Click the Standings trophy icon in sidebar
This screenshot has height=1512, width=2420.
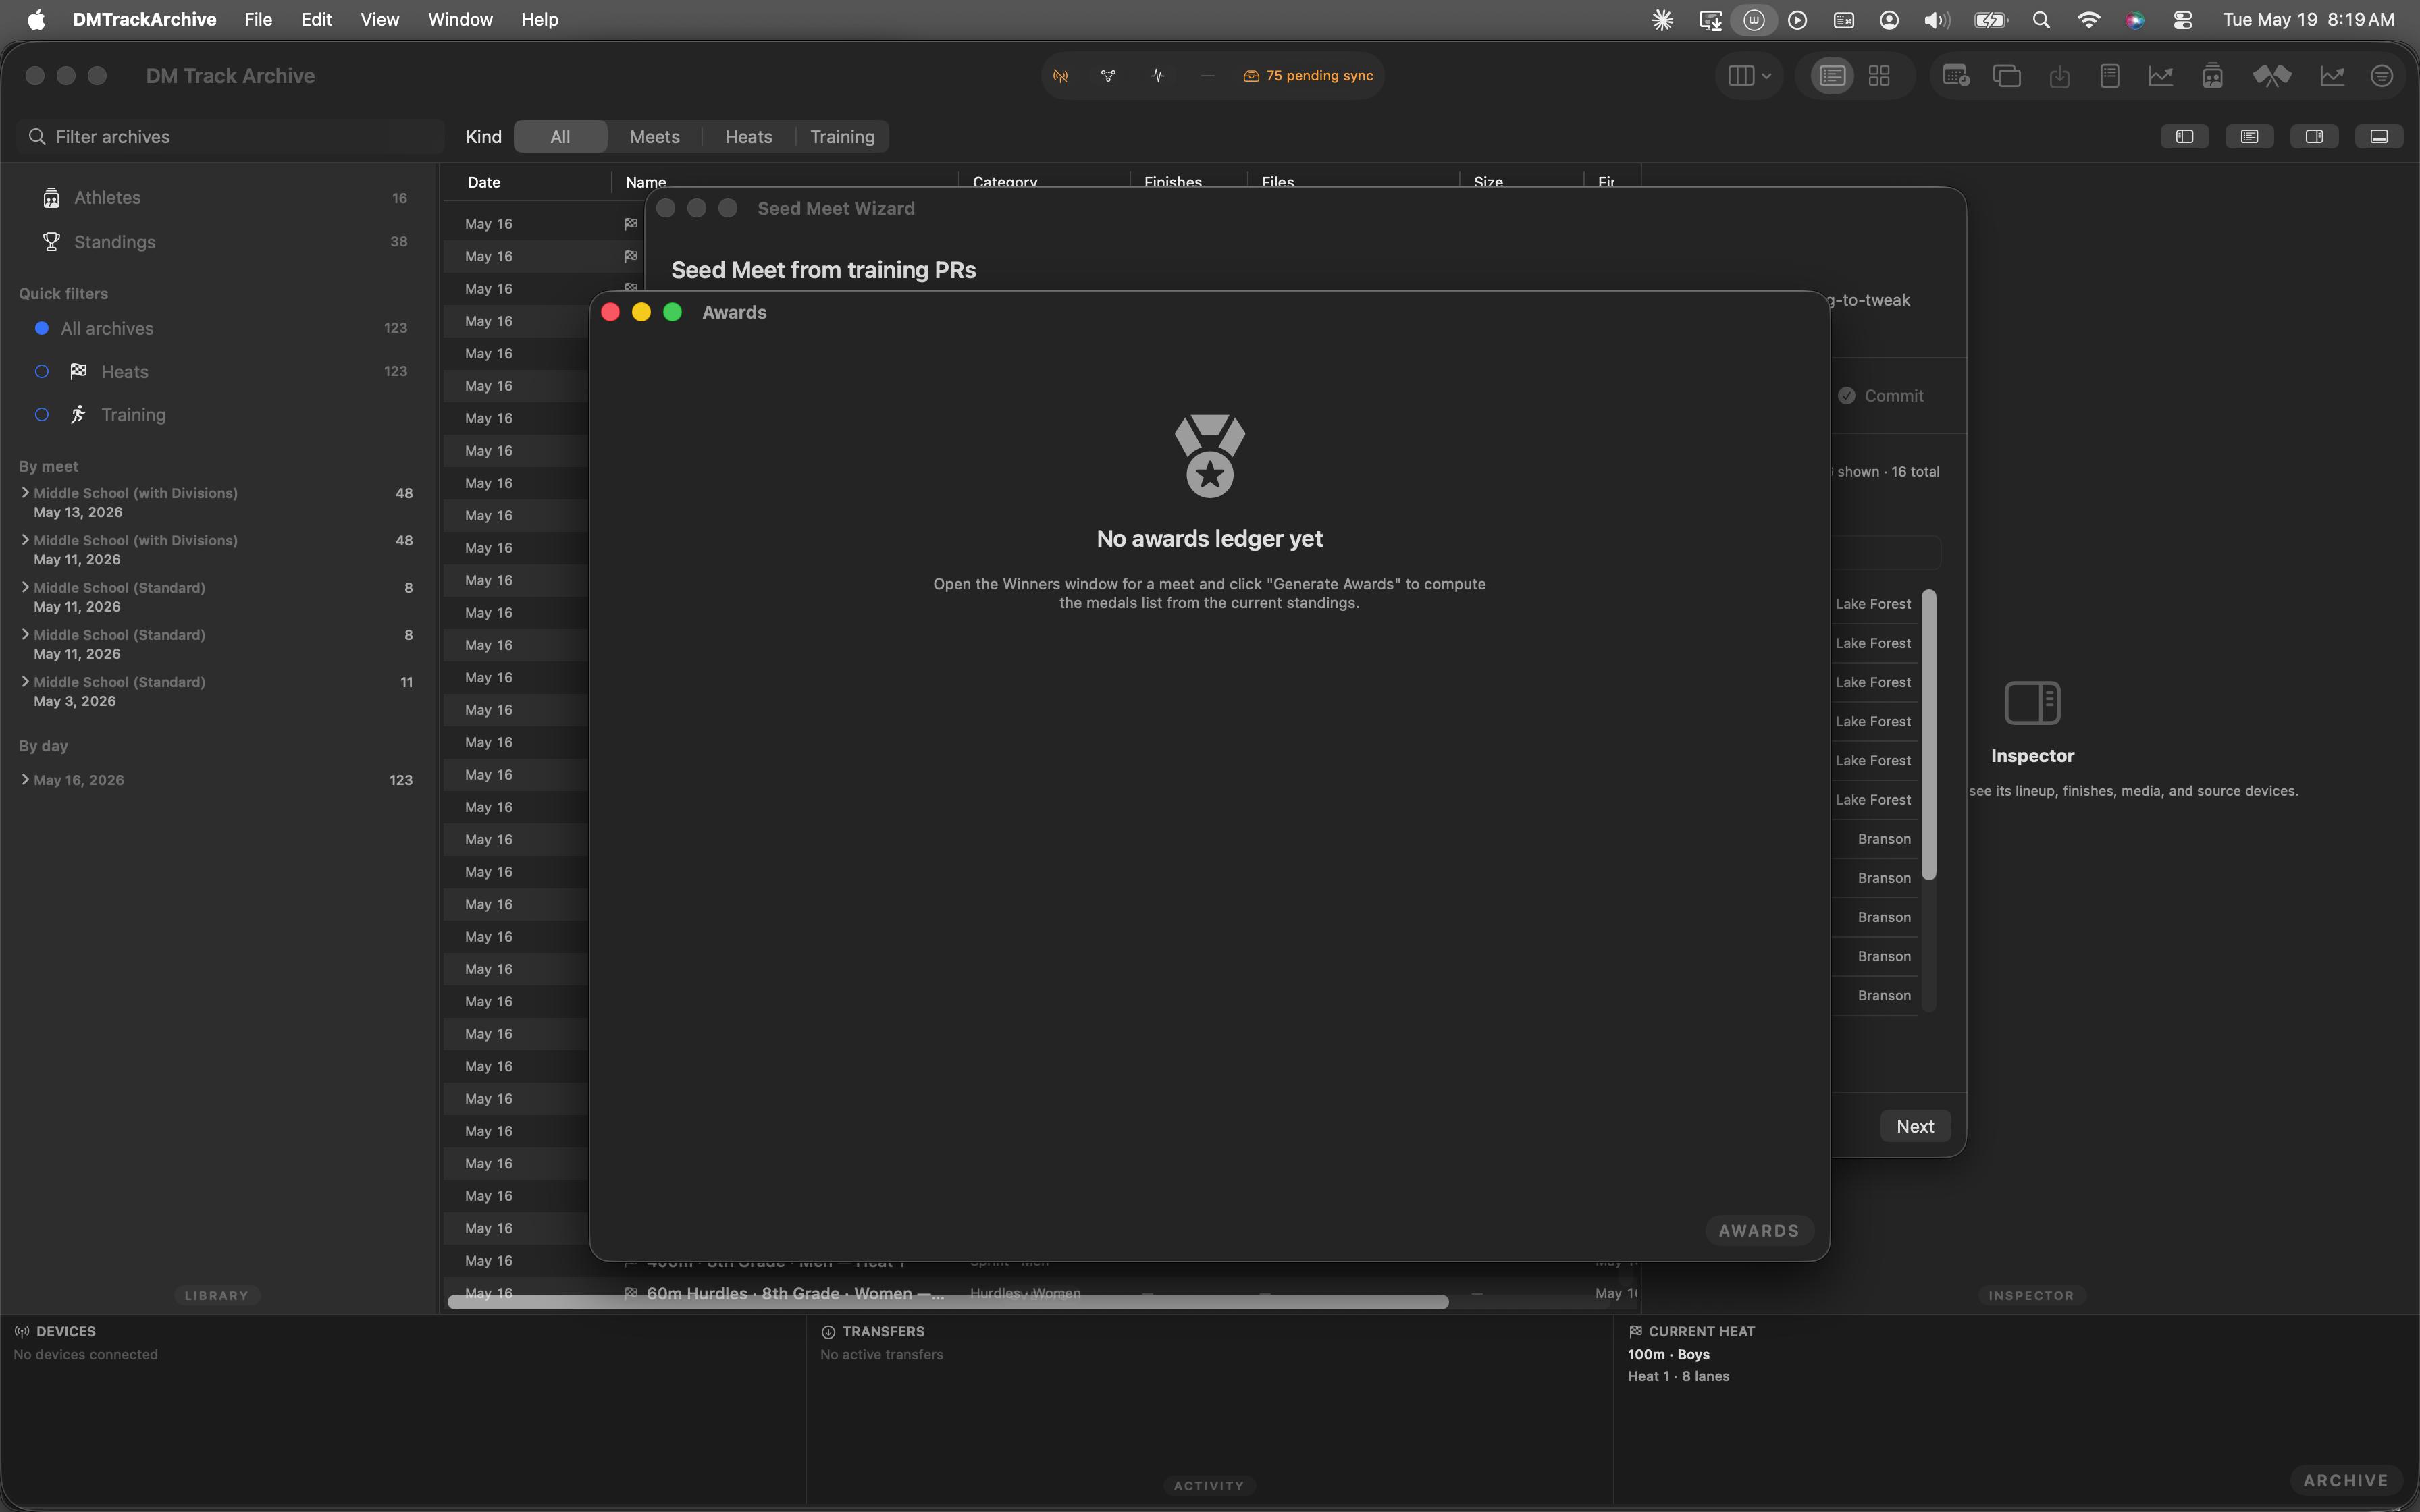51,242
